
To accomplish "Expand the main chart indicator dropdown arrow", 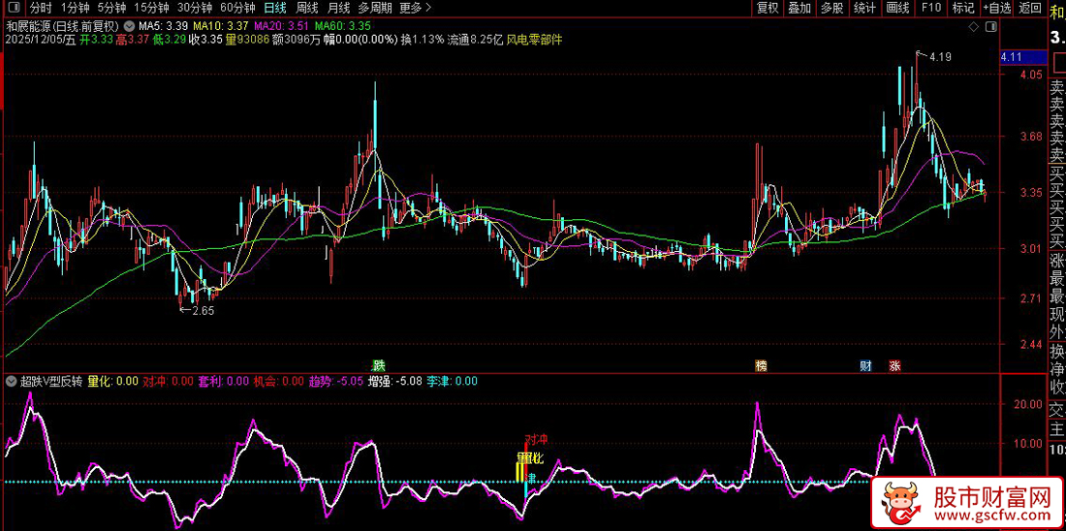I will click(130, 24).
